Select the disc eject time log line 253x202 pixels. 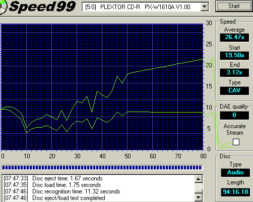[53, 178]
